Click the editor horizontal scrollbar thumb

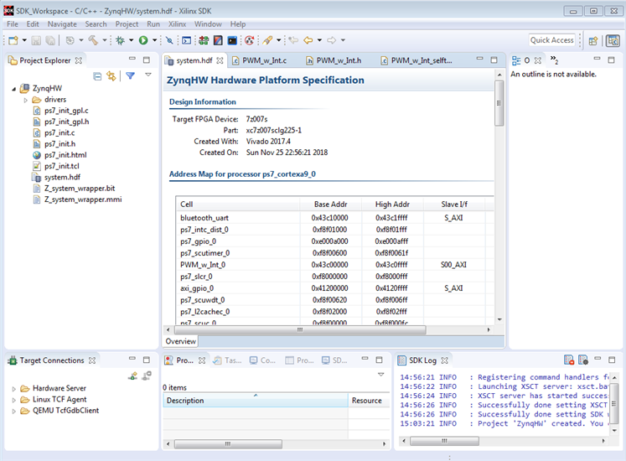[299, 330]
